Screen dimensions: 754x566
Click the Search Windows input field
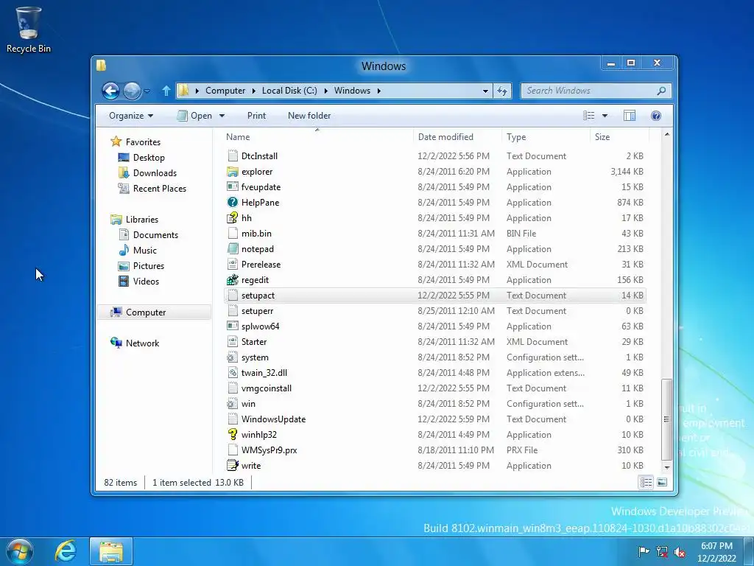click(588, 91)
